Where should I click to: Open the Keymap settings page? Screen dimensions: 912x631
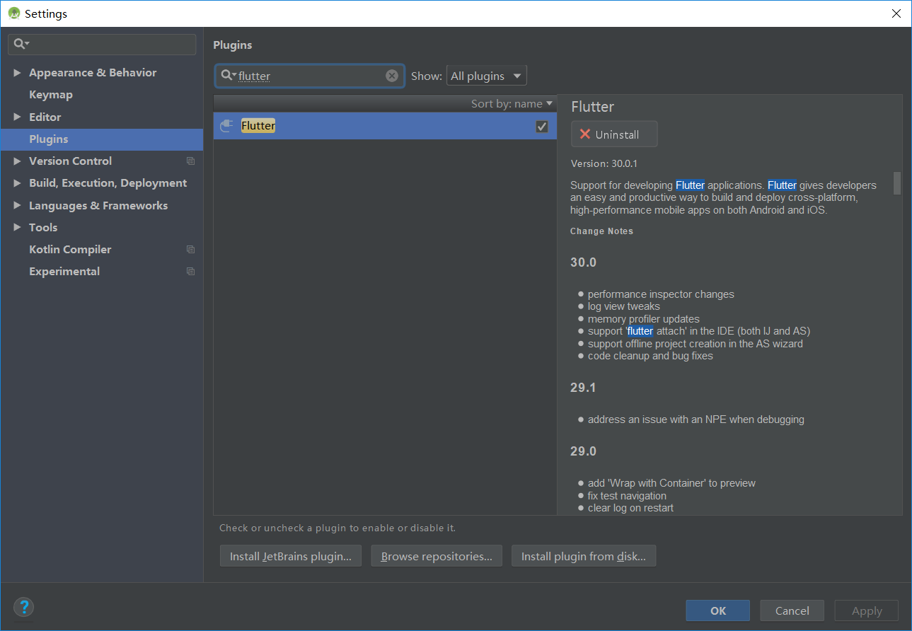51,95
